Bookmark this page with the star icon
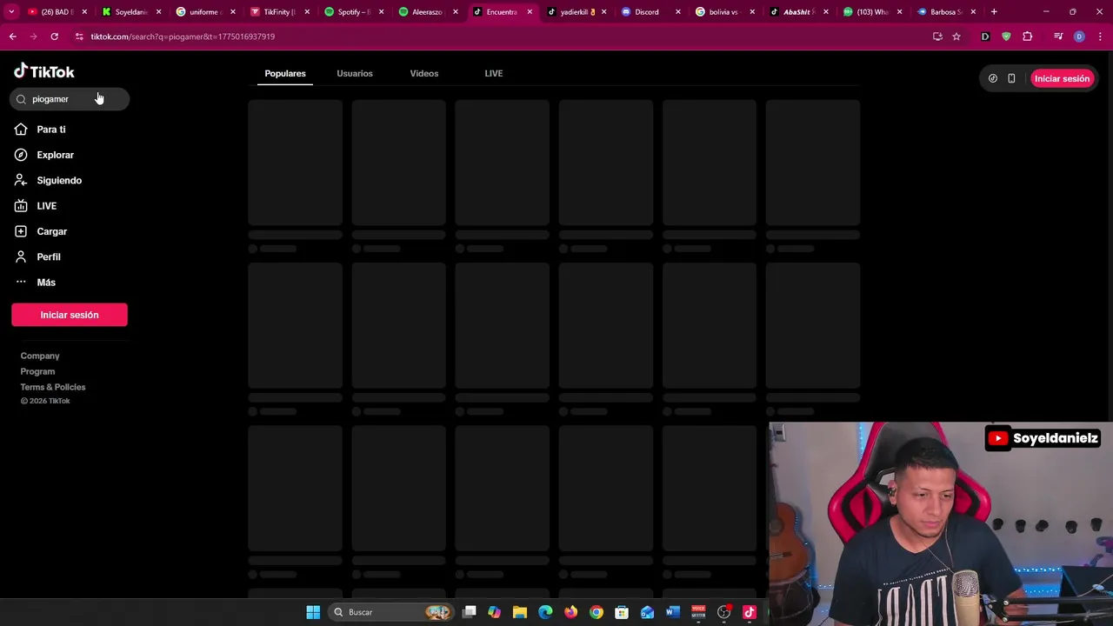The height and width of the screenshot is (626, 1113). pyautogui.click(x=956, y=37)
